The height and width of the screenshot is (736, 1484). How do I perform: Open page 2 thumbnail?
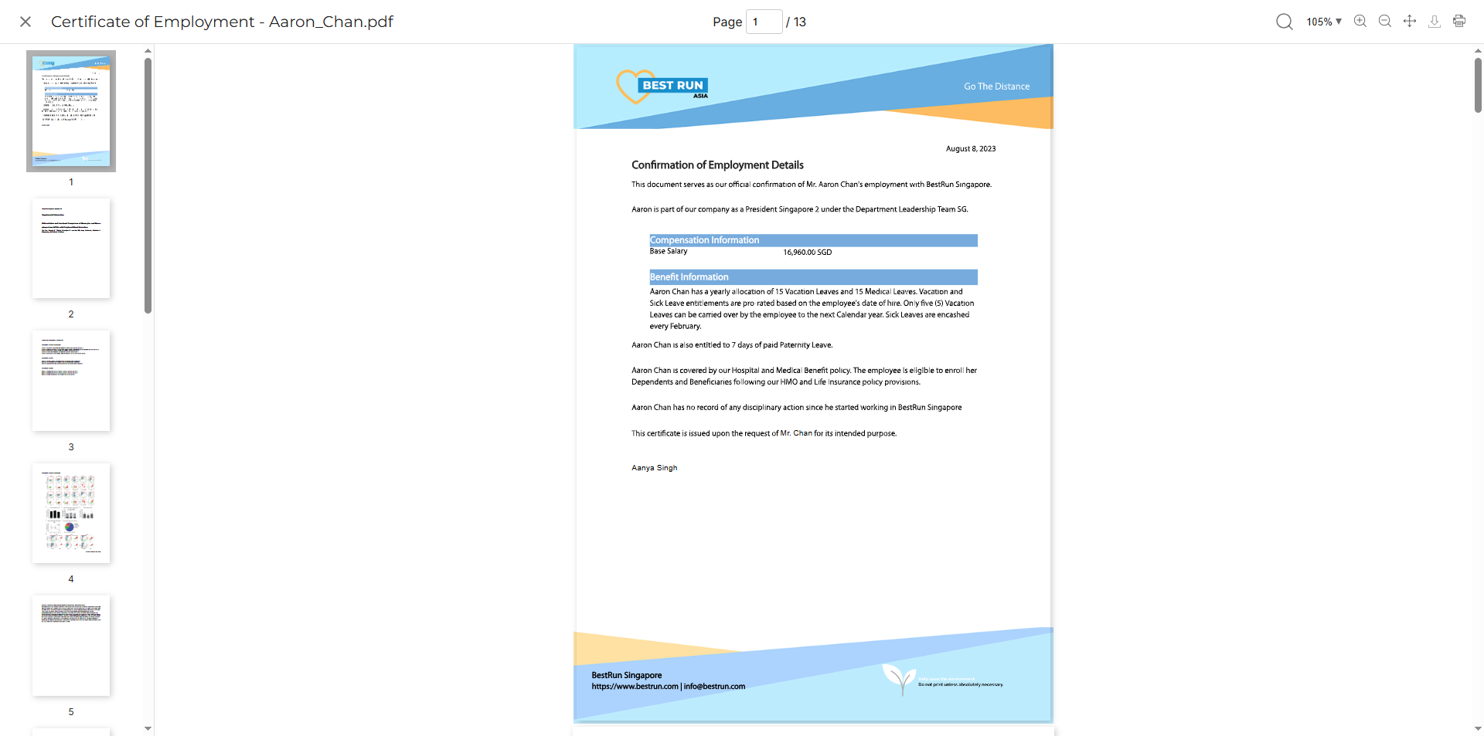[x=71, y=248]
